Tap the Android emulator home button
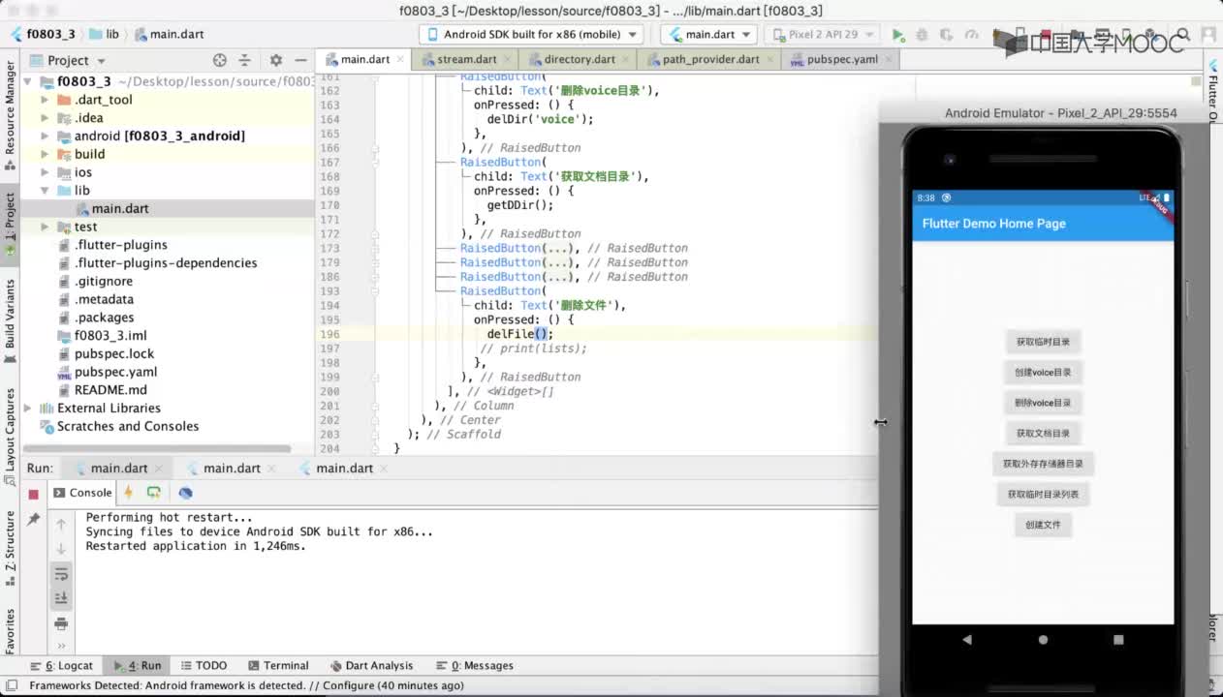This screenshot has height=697, width=1223. [1043, 640]
